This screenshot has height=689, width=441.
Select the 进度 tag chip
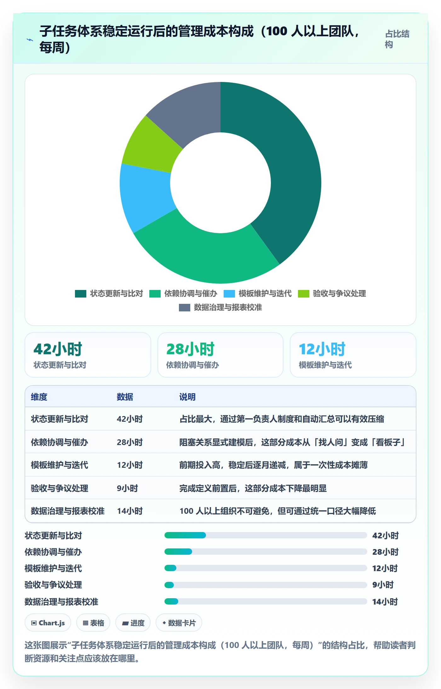click(x=133, y=623)
